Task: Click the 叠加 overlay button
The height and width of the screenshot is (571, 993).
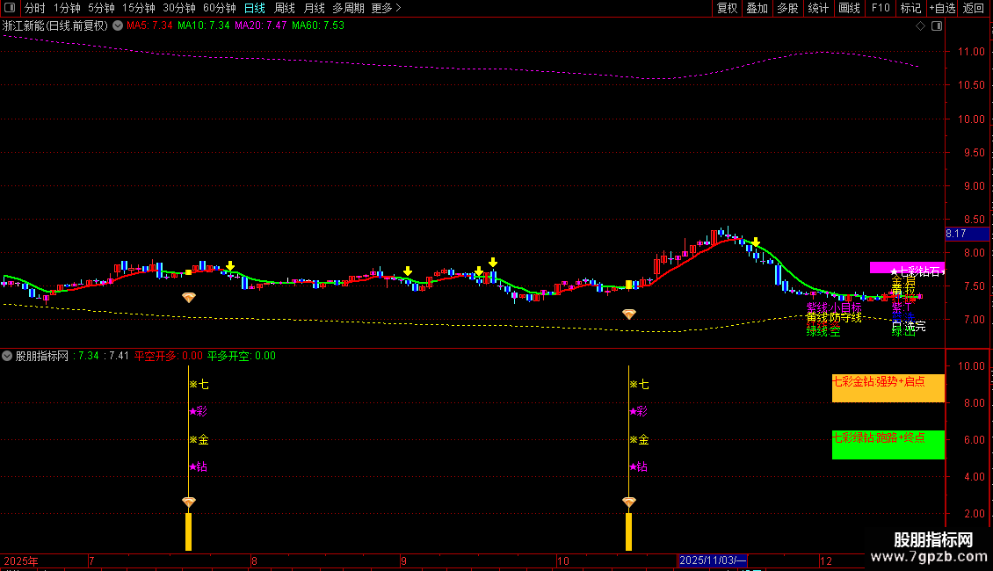Action: pos(757,8)
